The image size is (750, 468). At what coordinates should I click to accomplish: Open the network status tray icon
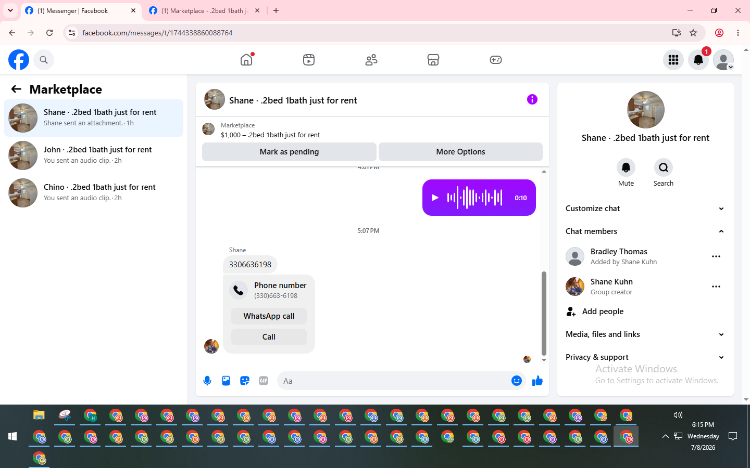(678, 436)
